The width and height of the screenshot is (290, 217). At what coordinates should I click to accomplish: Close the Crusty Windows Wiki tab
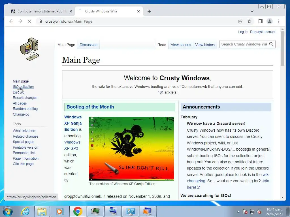(138, 11)
